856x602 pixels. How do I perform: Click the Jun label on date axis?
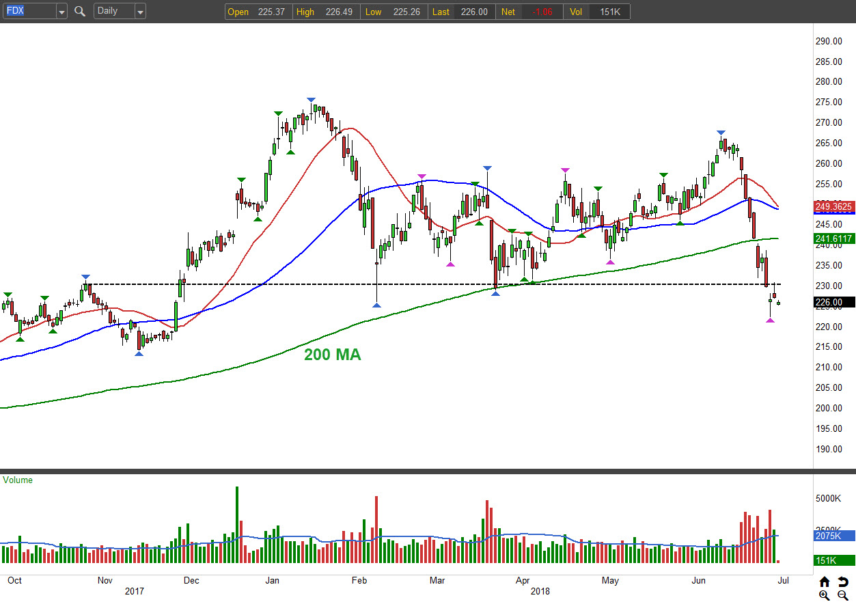699,581
